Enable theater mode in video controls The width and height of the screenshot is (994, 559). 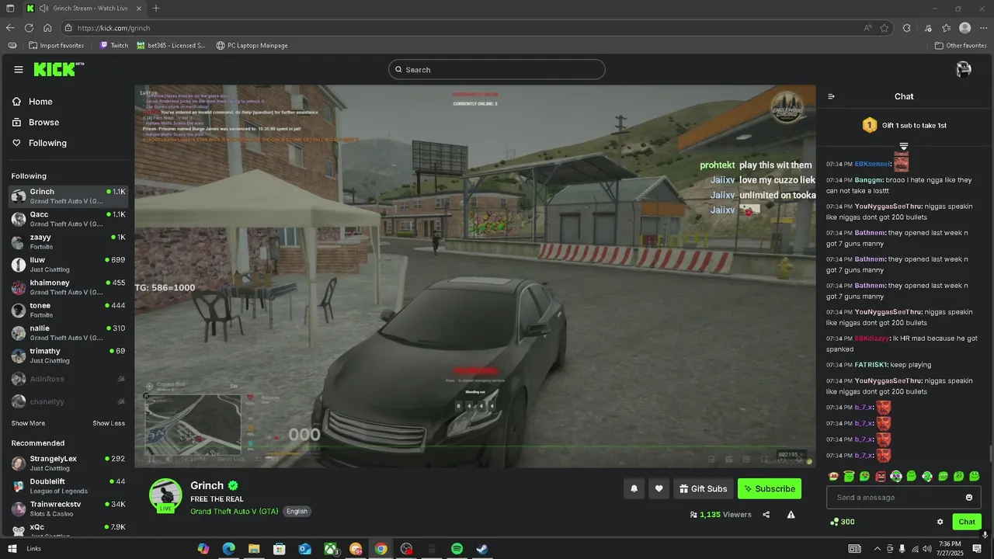pyautogui.click(x=746, y=460)
